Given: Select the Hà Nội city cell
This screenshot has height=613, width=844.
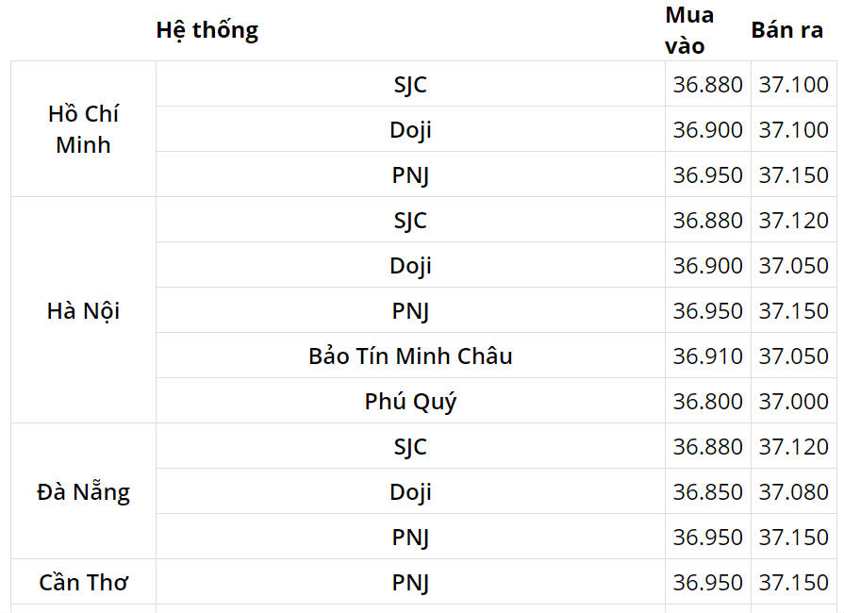Looking at the screenshot, I should point(83,310).
